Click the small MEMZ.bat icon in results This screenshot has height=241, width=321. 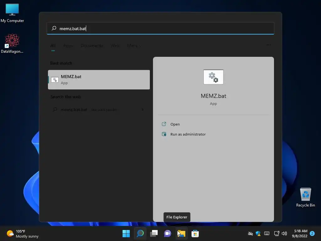click(55, 79)
